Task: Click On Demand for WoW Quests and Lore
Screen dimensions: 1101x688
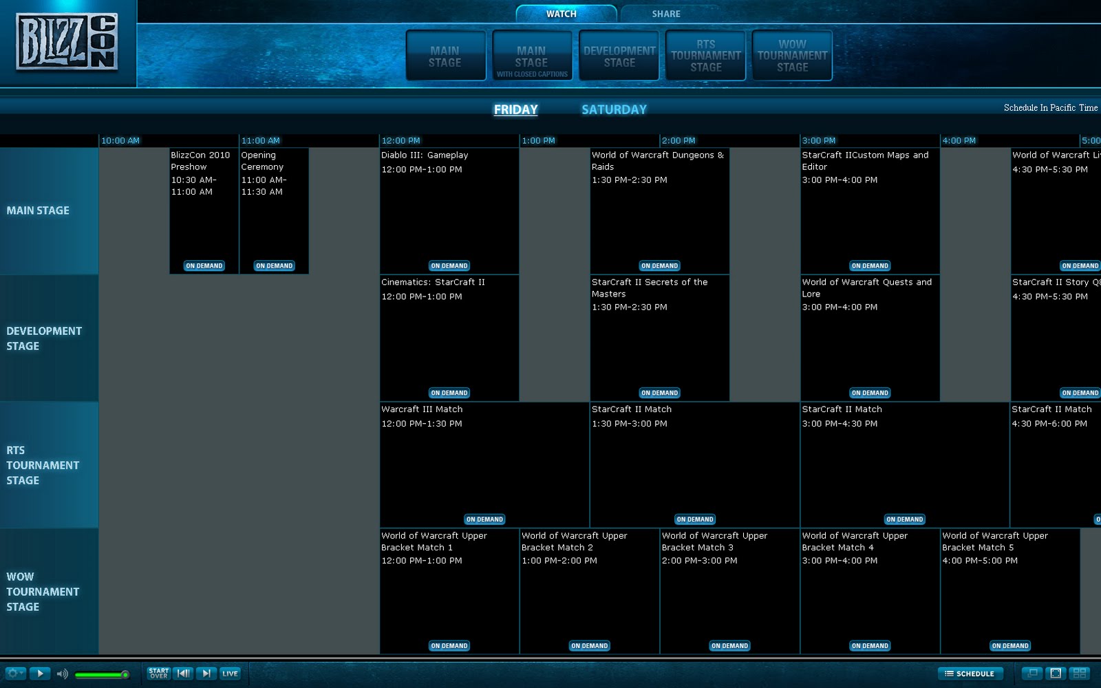Action: click(870, 394)
